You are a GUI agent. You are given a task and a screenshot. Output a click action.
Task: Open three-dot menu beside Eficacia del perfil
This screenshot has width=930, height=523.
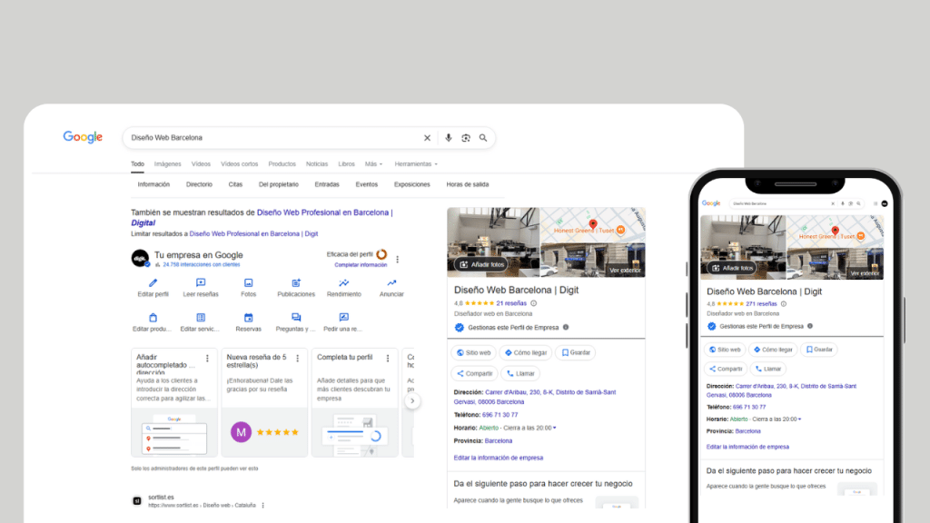pos(397,259)
